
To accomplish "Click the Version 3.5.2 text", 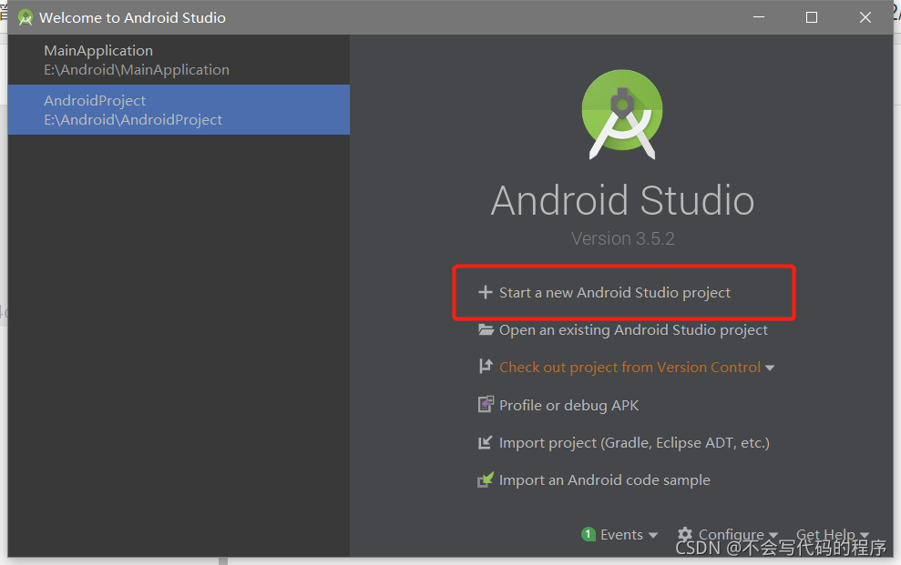I will coord(623,238).
